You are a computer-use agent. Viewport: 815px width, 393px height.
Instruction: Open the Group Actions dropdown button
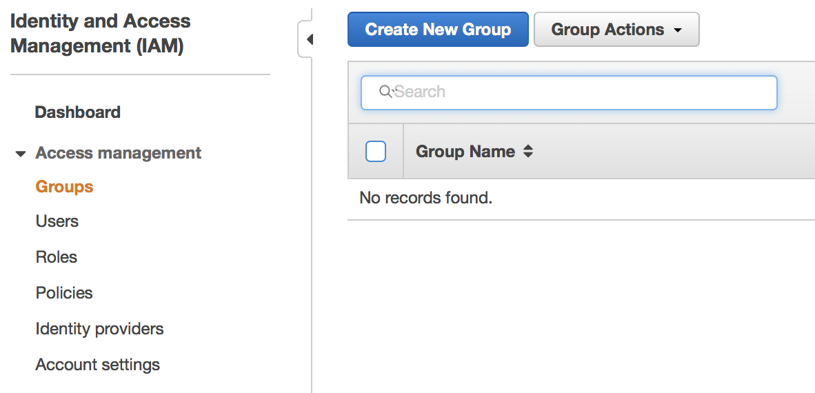[x=616, y=30]
